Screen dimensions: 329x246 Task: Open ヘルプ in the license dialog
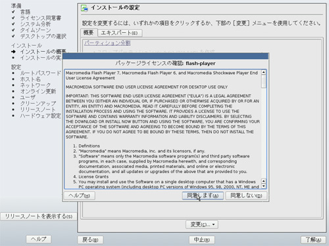79,195
